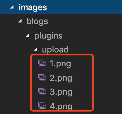The image size is (122, 114).
Task: Click the image file icon beside 2.png
Action: 42,77
